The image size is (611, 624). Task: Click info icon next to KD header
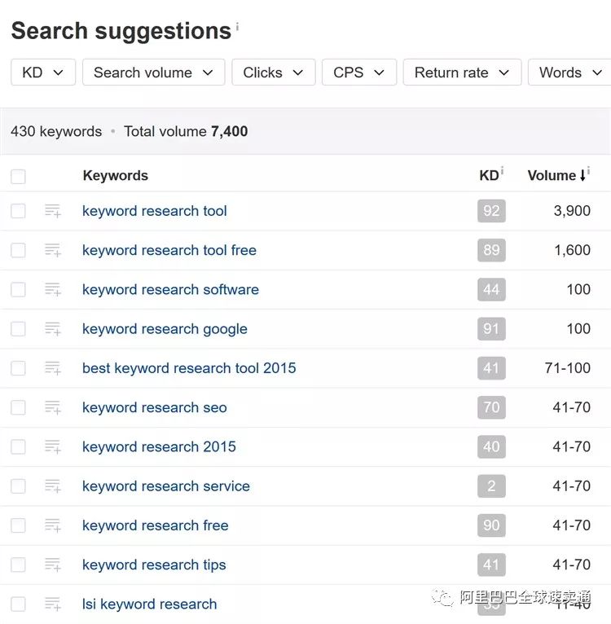point(502,171)
